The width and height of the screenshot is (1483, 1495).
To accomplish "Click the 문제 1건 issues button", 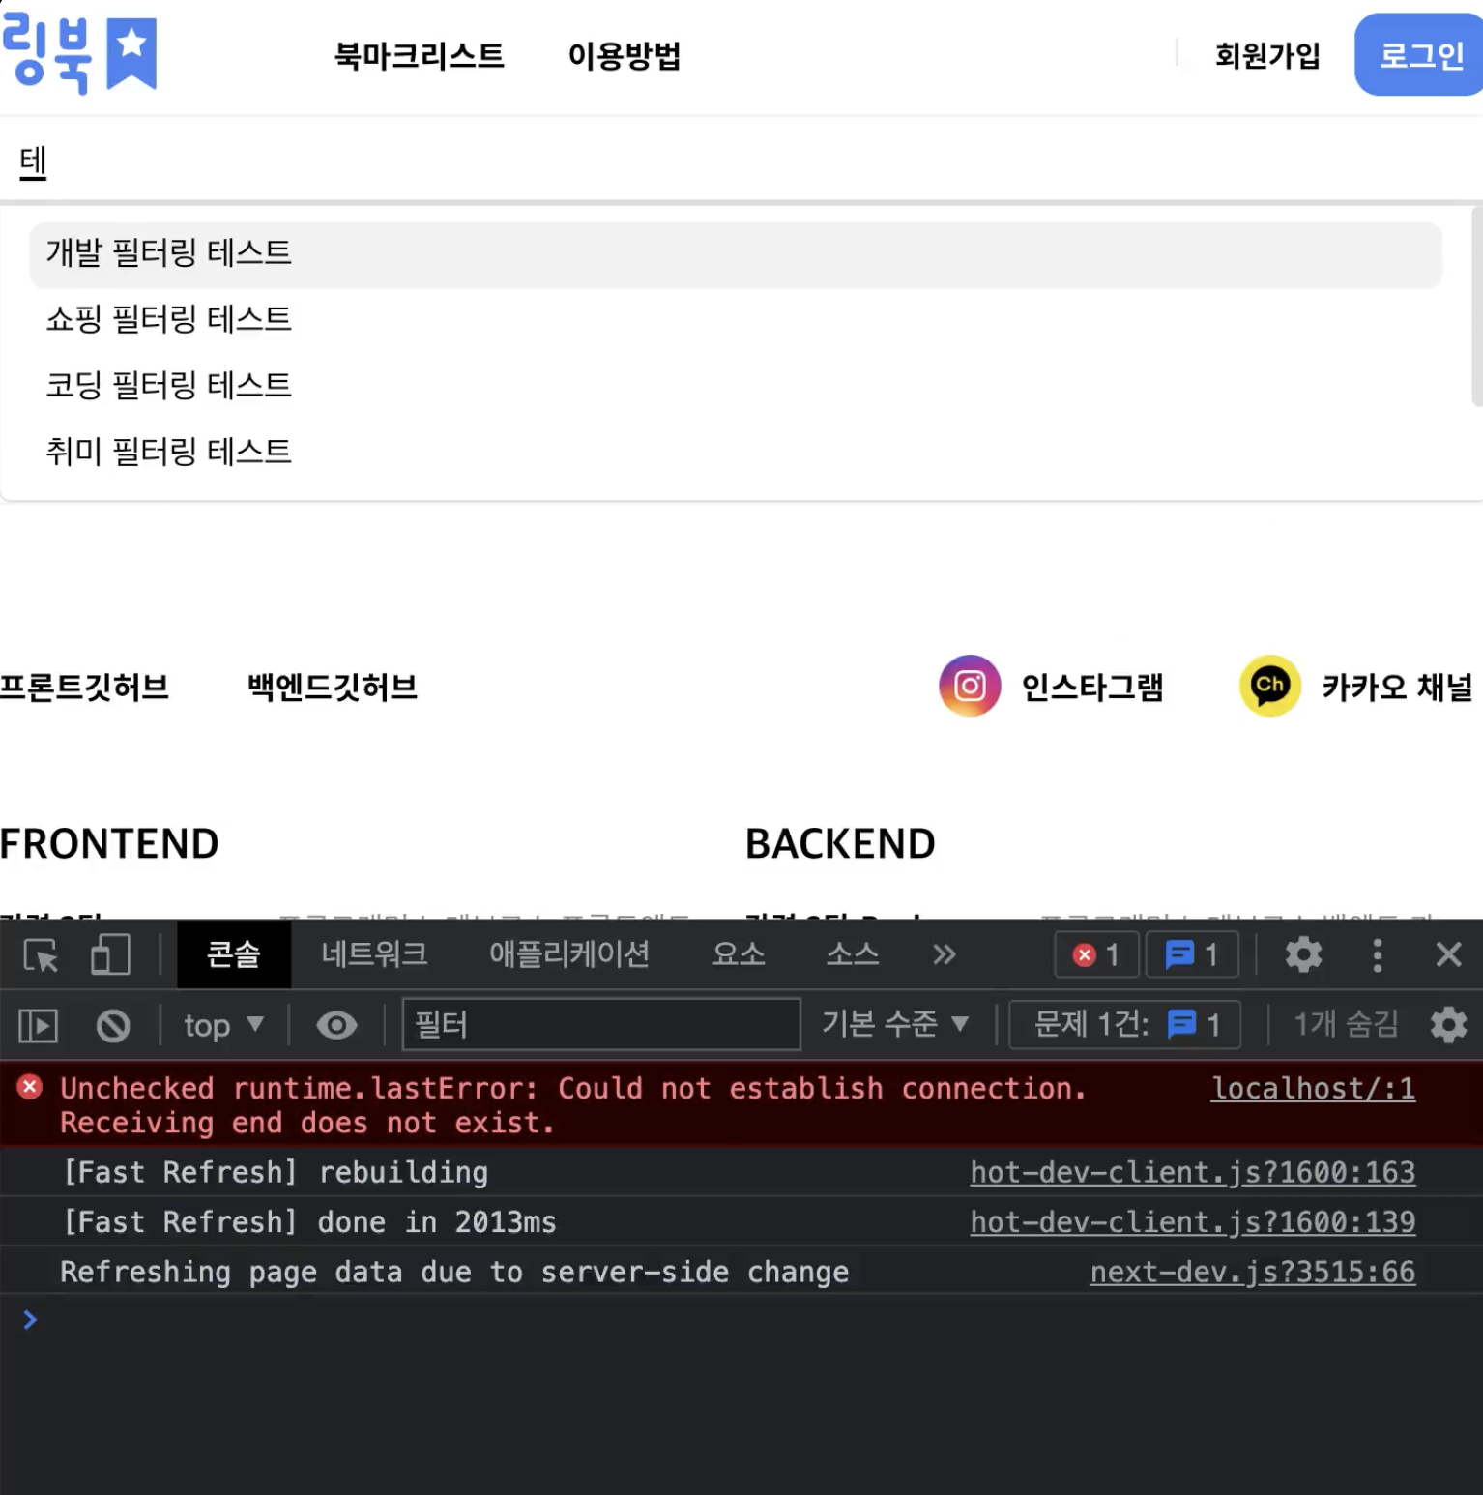I will (1125, 1024).
